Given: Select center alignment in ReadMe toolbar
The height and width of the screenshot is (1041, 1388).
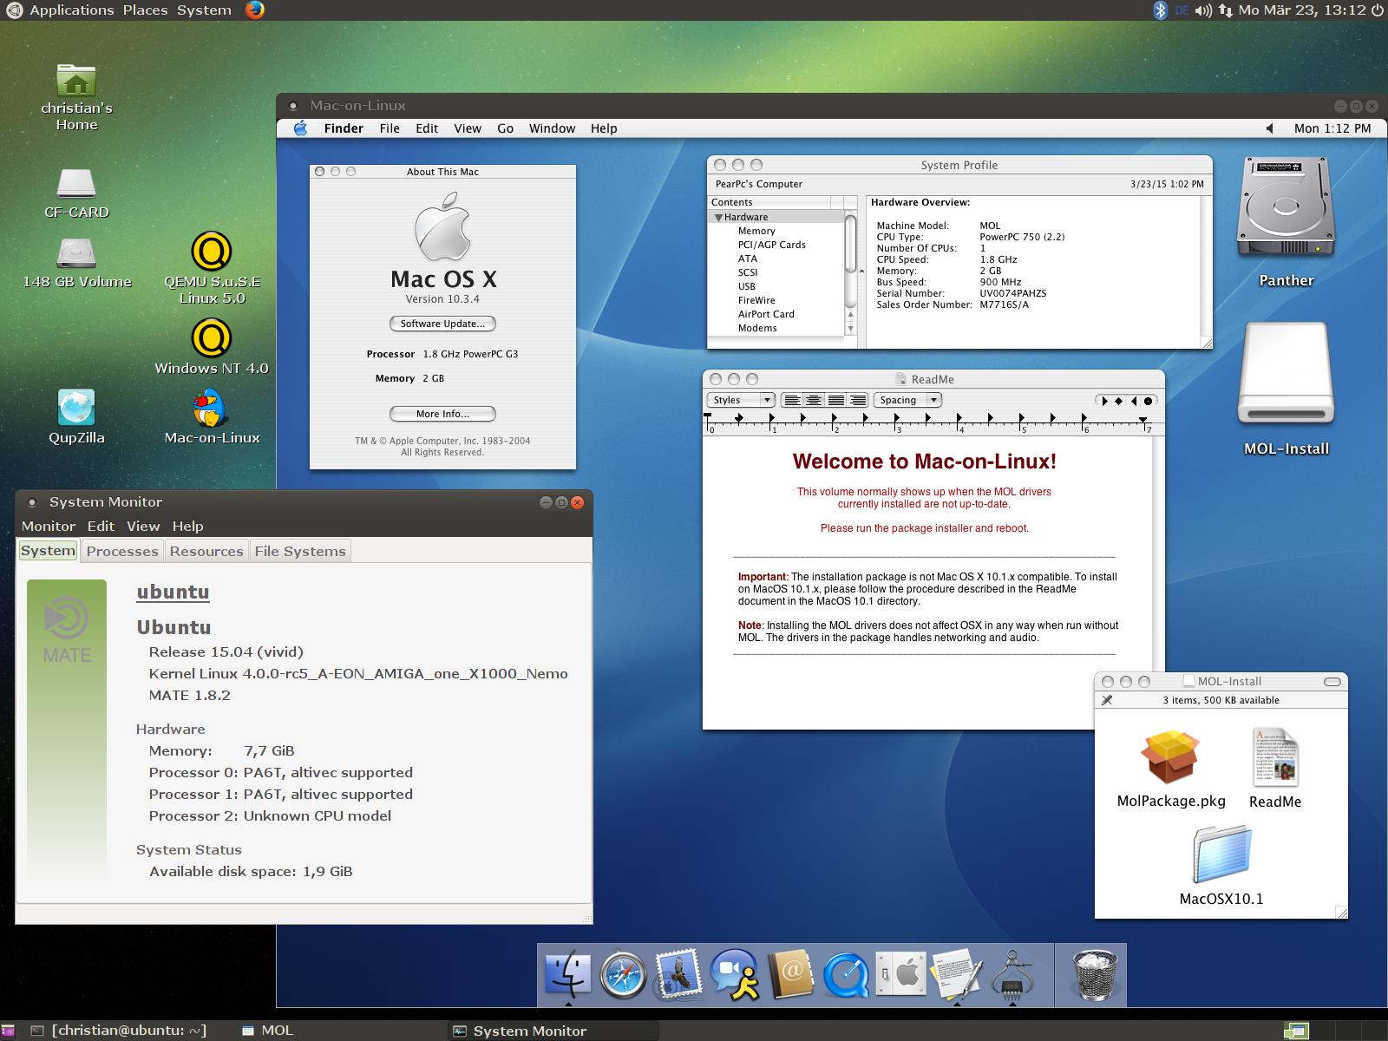Looking at the screenshot, I should (x=814, y=400).
